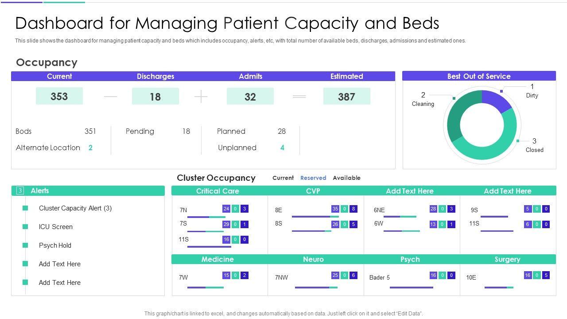Click the Estimated 387 value box
The height and width of the screenshot is (319, 567).
point(346,96)
